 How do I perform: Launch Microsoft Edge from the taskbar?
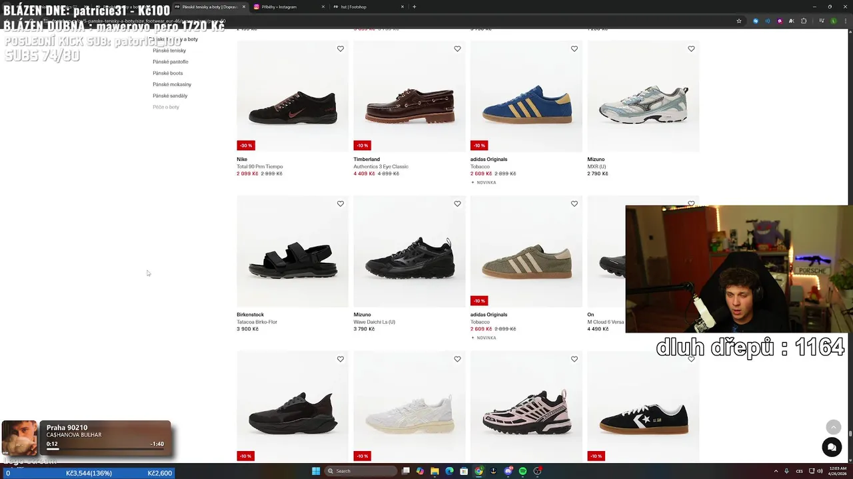point(449,471)
